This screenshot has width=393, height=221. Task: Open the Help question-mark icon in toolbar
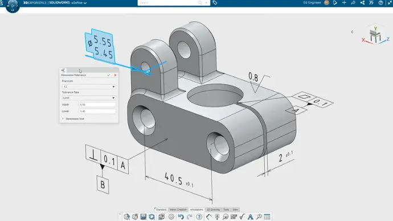[x=199, y=217]
